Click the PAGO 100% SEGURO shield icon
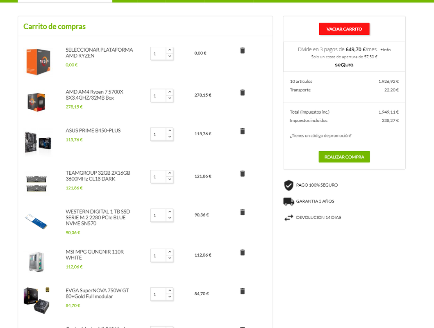This screenshot has height=328, width=434. pos(289,185)
